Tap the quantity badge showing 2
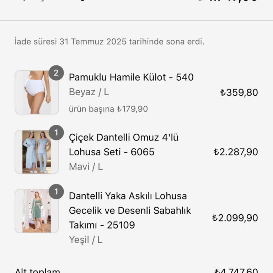 (x=56, y=73)
